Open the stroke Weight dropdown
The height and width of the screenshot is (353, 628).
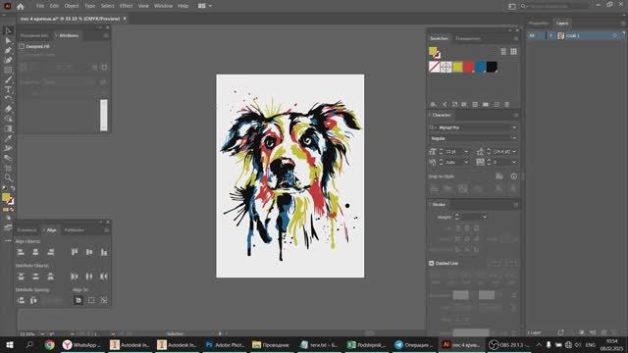coord(484,217)
